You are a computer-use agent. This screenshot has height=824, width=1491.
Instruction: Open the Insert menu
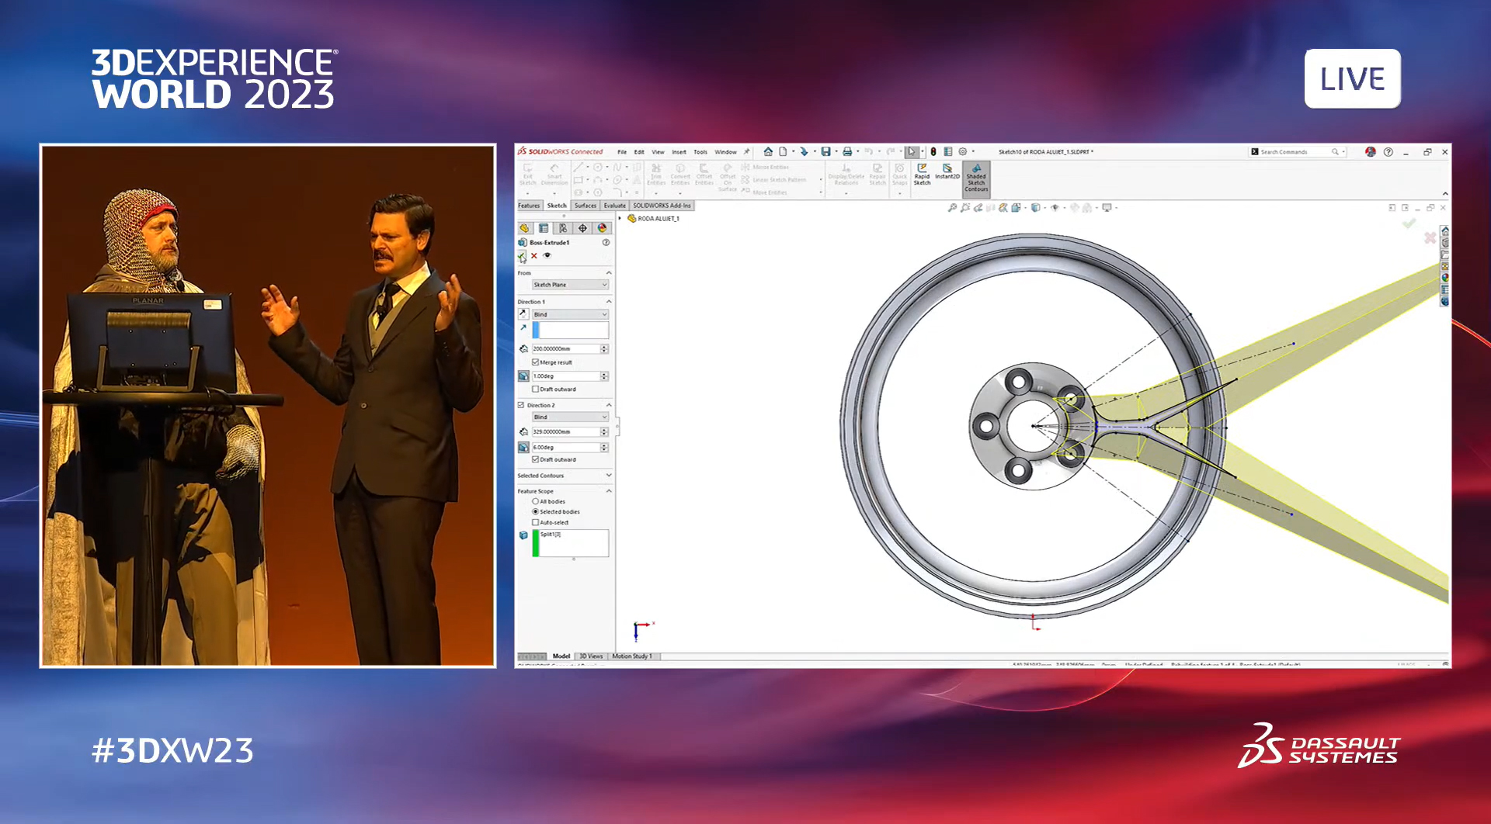click(x=679, y=152)
